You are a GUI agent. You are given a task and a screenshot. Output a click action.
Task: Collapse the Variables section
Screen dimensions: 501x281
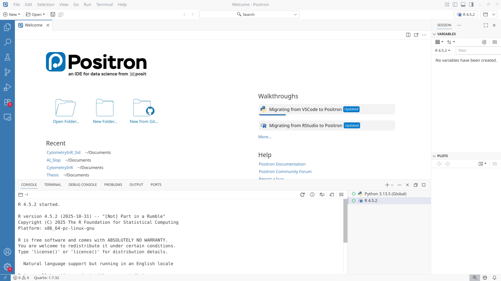point(434,34)
